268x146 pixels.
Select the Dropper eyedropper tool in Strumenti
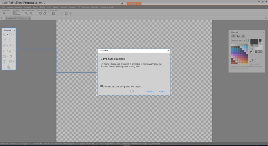click(x=4, y=40)
